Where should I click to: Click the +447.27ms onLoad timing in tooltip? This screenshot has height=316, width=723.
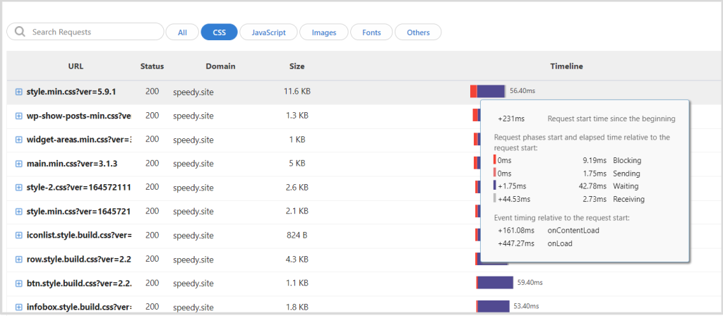coord(535,243)
